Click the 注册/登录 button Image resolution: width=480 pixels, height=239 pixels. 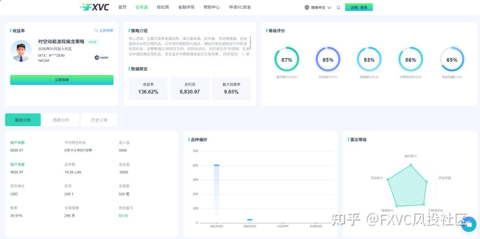point(359,7)
